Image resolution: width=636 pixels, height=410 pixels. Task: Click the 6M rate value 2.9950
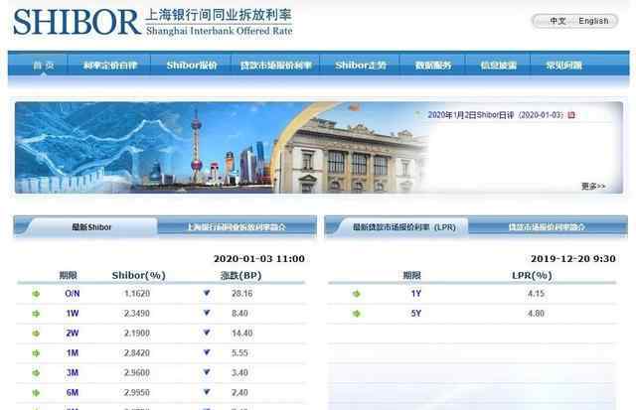(137, 392)
